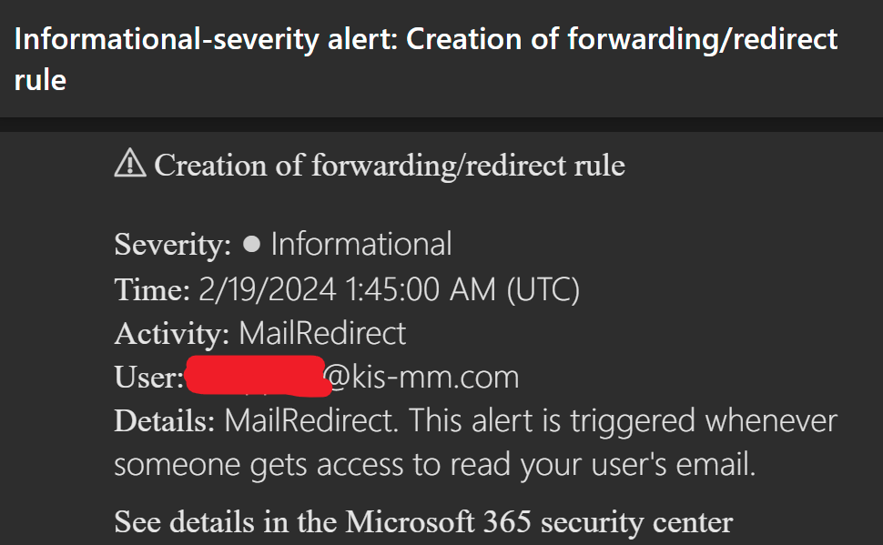Image resolution: width=883 pixels, height=545 pixels.
Task: Click the 'Informational' severity value text
Action: (x=361, y=245)
